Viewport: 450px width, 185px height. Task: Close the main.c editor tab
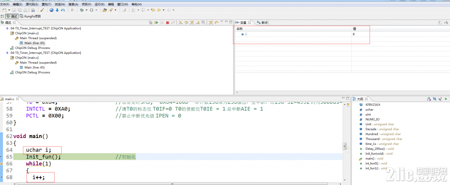click(x=17, y=99)
